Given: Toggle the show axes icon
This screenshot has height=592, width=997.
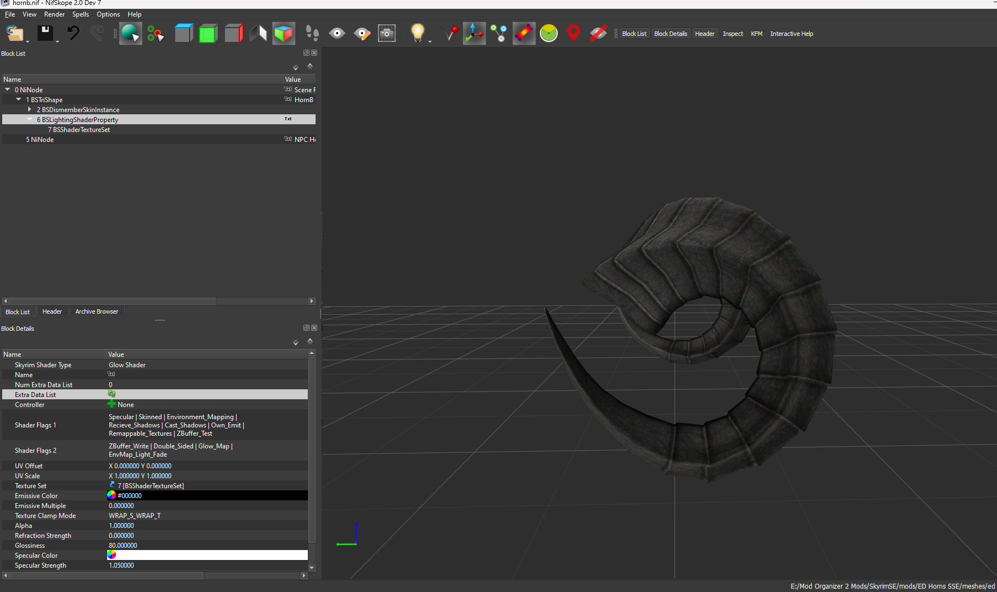Looking at the screenshot, I should pyautogui.click(x=474, y=34).
